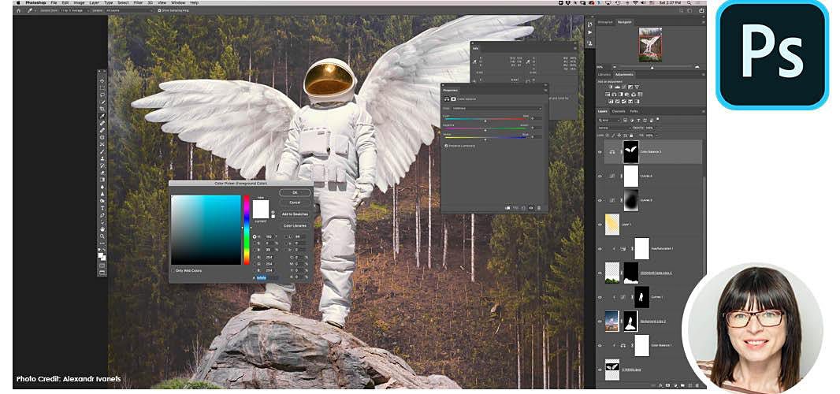Open the Layer menu
This screenshot has height=394, width=840.
tap(95, 2)
